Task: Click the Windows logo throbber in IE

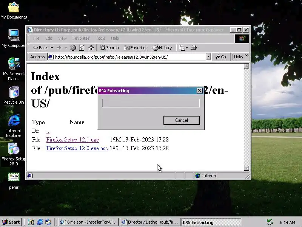Action: [242, 39]
